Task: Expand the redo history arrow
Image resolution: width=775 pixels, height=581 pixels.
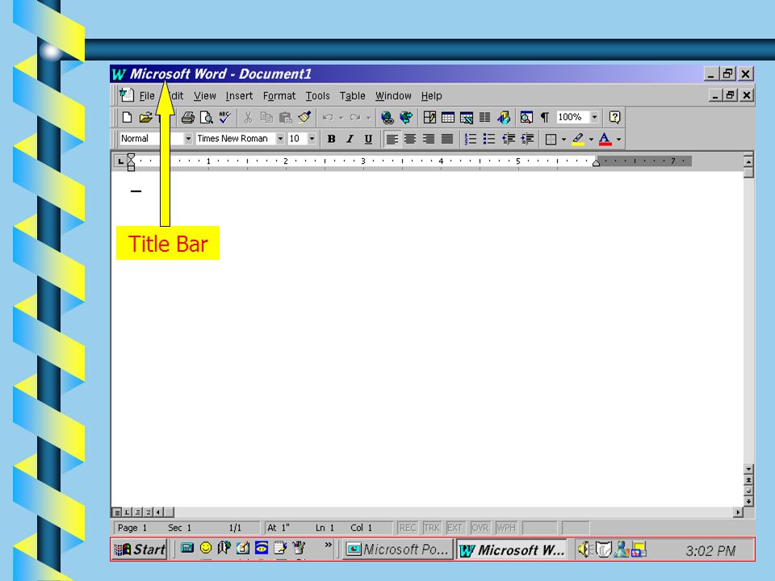Action: point(368,118)
